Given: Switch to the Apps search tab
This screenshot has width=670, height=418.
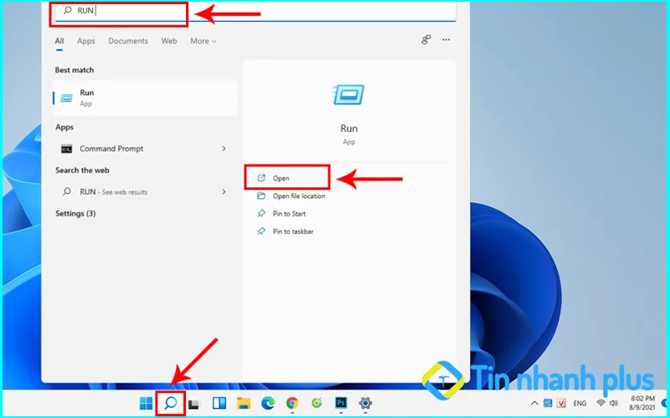Looking at the screenshot, I should [x=86, y=41].
